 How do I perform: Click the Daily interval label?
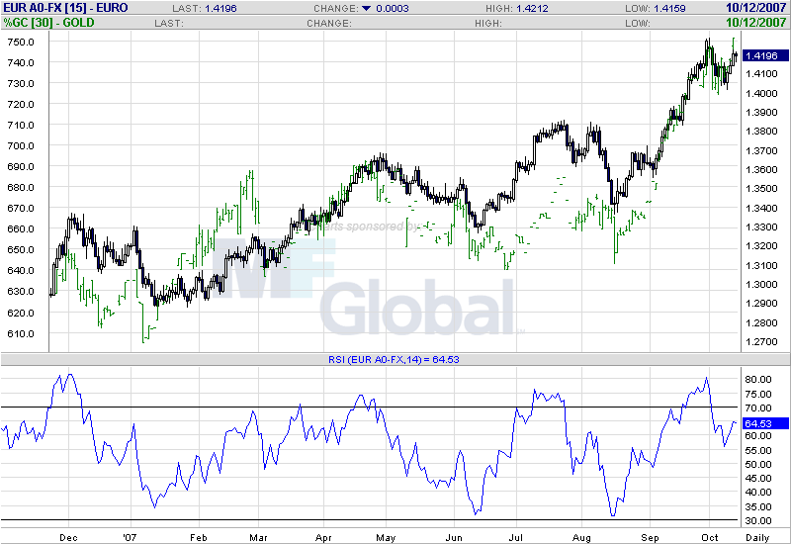click(x=757, y=537)
